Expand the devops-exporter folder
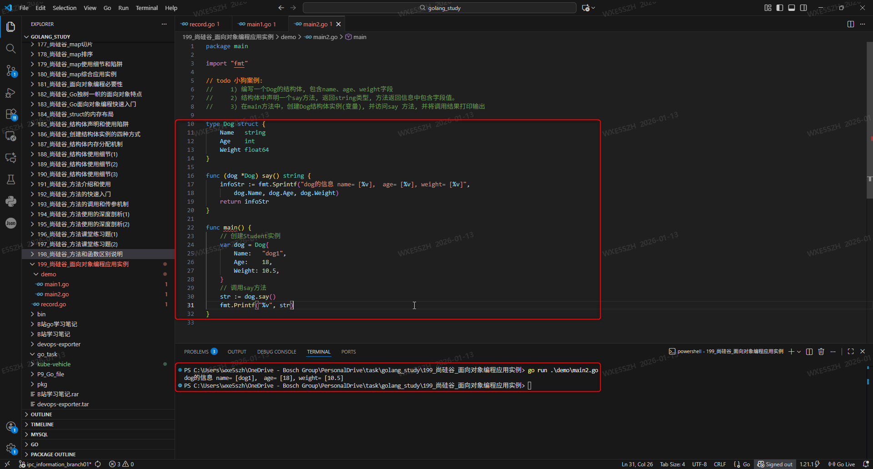Screen dimensions: 873x469 coord(98,344)
